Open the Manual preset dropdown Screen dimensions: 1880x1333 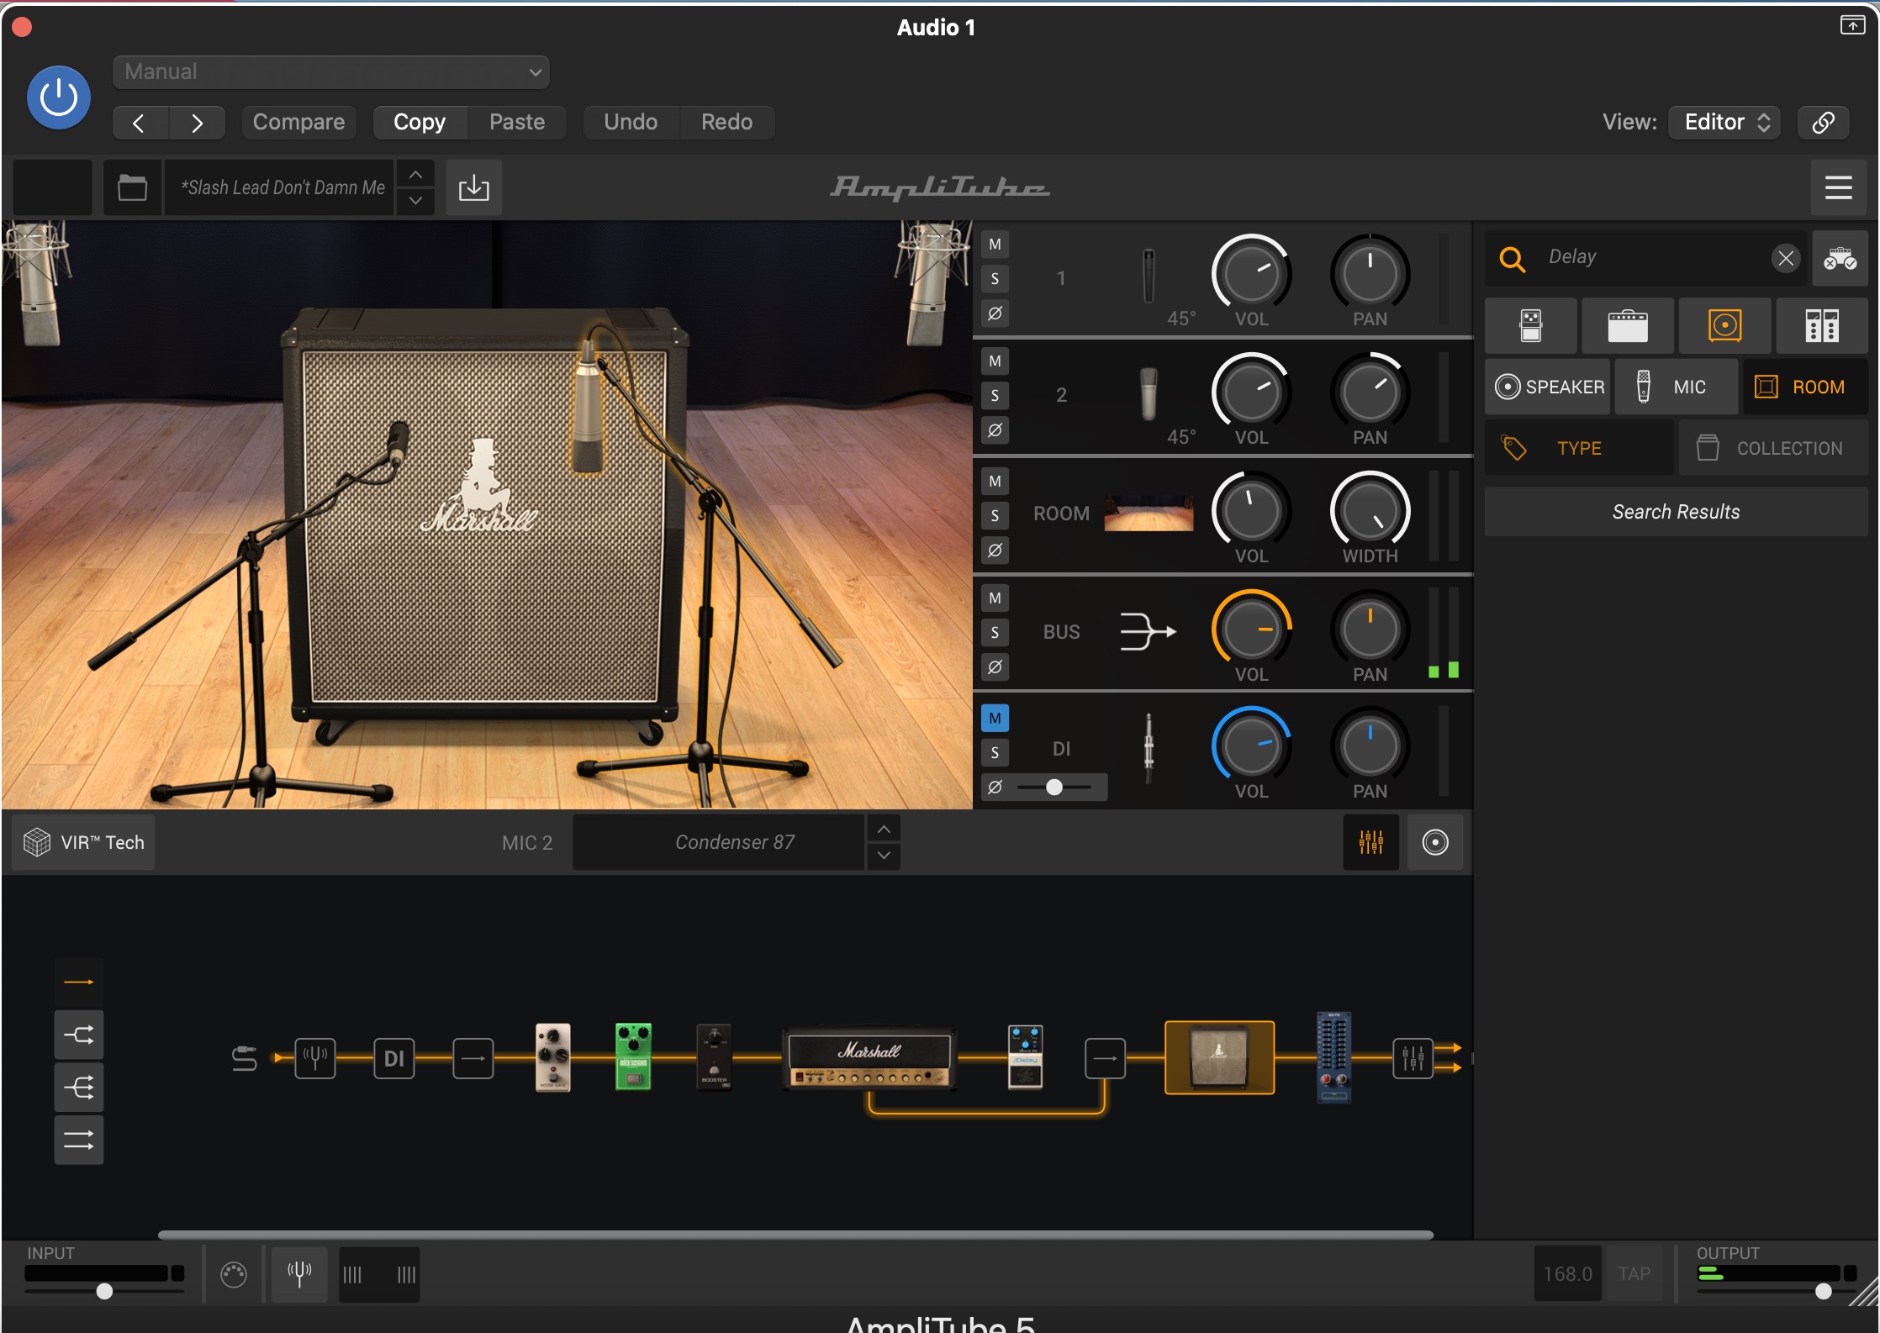[x=331, y=72]
